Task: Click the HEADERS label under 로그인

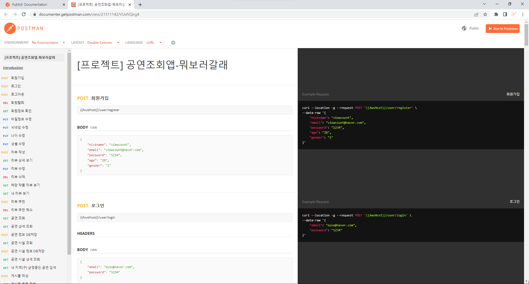Action: tap(86, 233)
